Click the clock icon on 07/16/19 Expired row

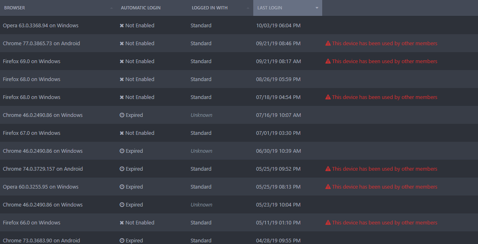point(122,115)
